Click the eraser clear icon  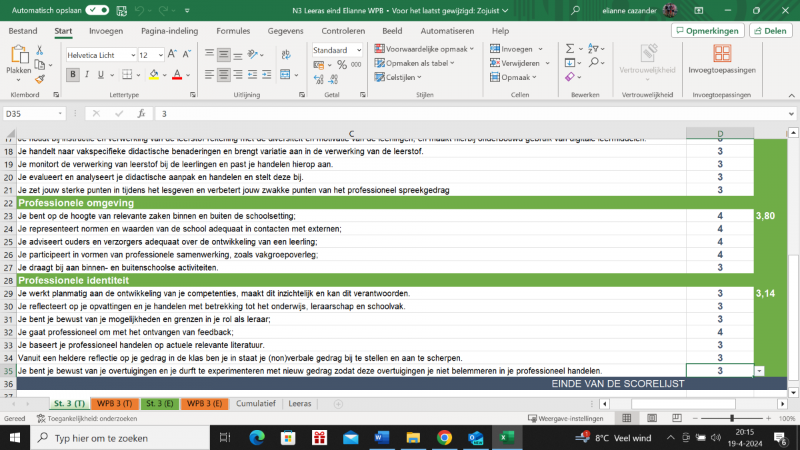click(569, 77)
